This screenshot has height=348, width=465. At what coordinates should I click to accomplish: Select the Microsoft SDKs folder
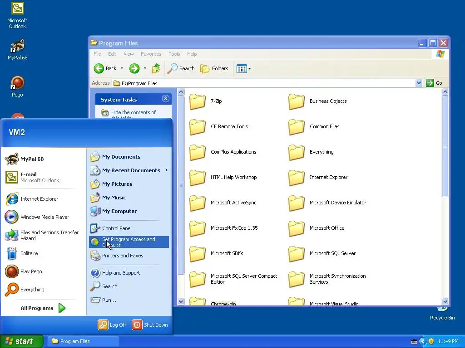pyautogui.click(x=216, y=254)
